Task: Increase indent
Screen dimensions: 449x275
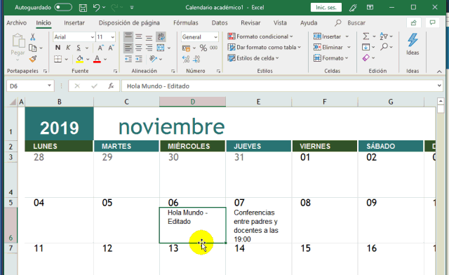Action: 139,59
